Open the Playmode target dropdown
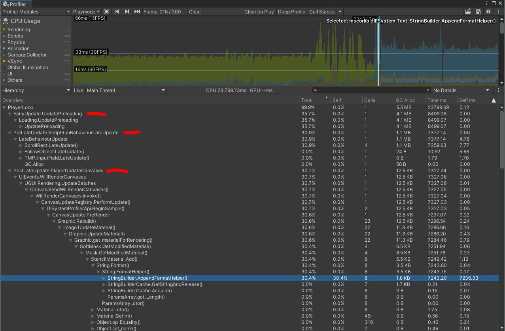Image resolution: width=505 pixels, height=331 pixels. pos(86,11)
